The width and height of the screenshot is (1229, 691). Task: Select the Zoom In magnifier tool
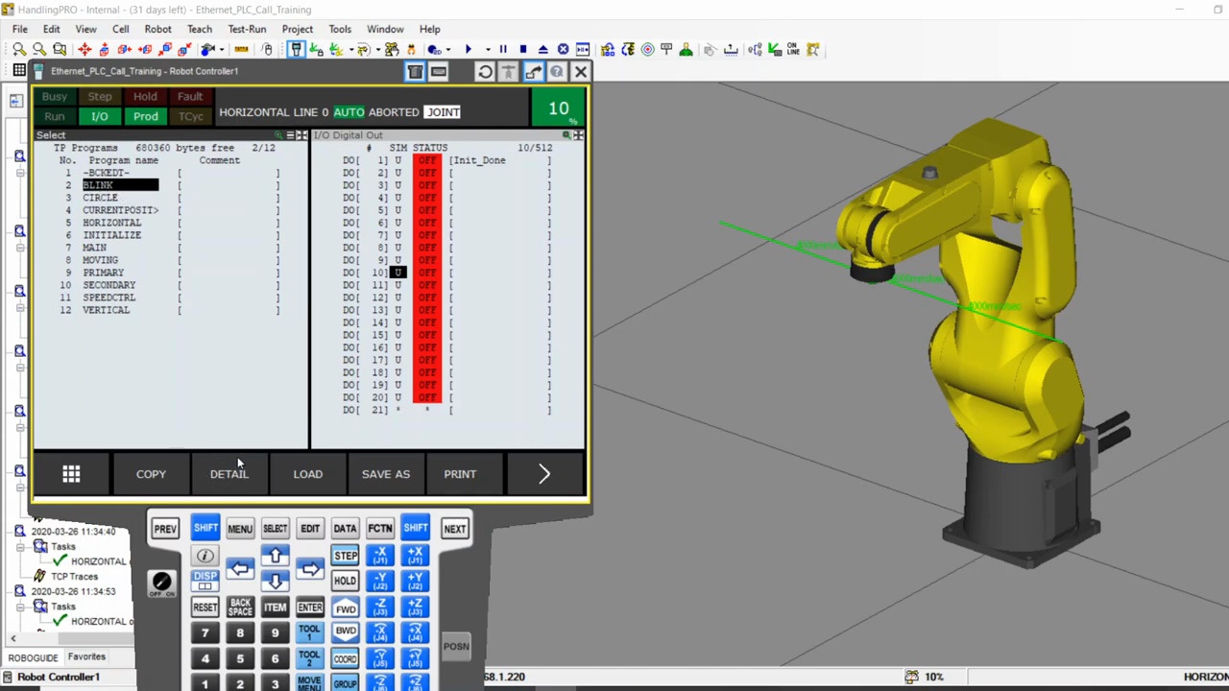[x=19, y=50]
